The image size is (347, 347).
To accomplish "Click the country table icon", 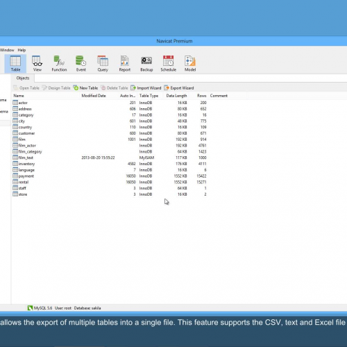I will pos(15,127).
